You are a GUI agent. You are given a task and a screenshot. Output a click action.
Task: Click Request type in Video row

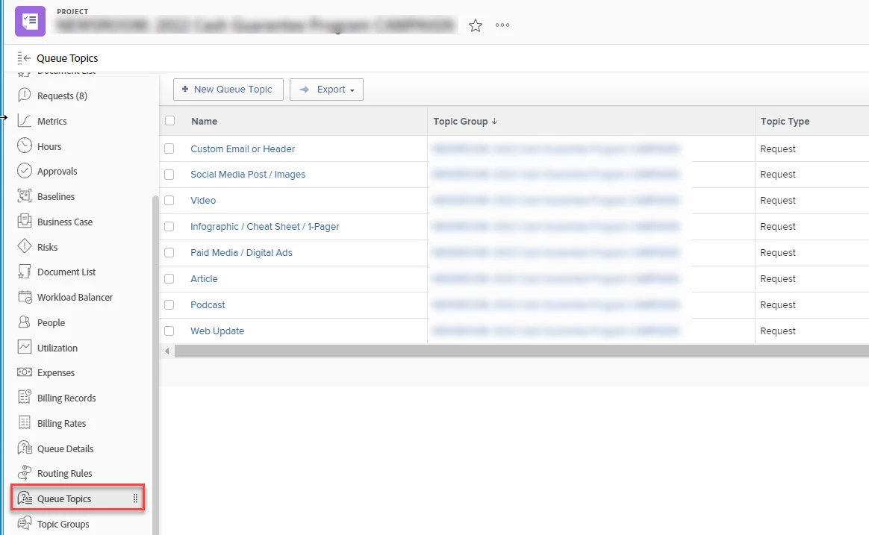pyautogui.click(x=778, y=201)
